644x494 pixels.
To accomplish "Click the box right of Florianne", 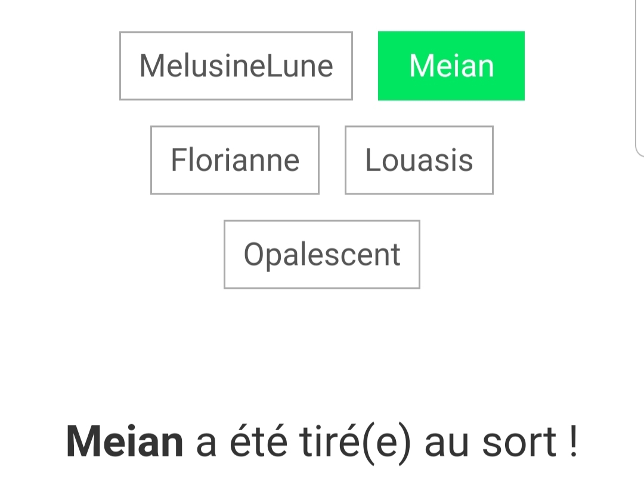I will click(419, 160).
